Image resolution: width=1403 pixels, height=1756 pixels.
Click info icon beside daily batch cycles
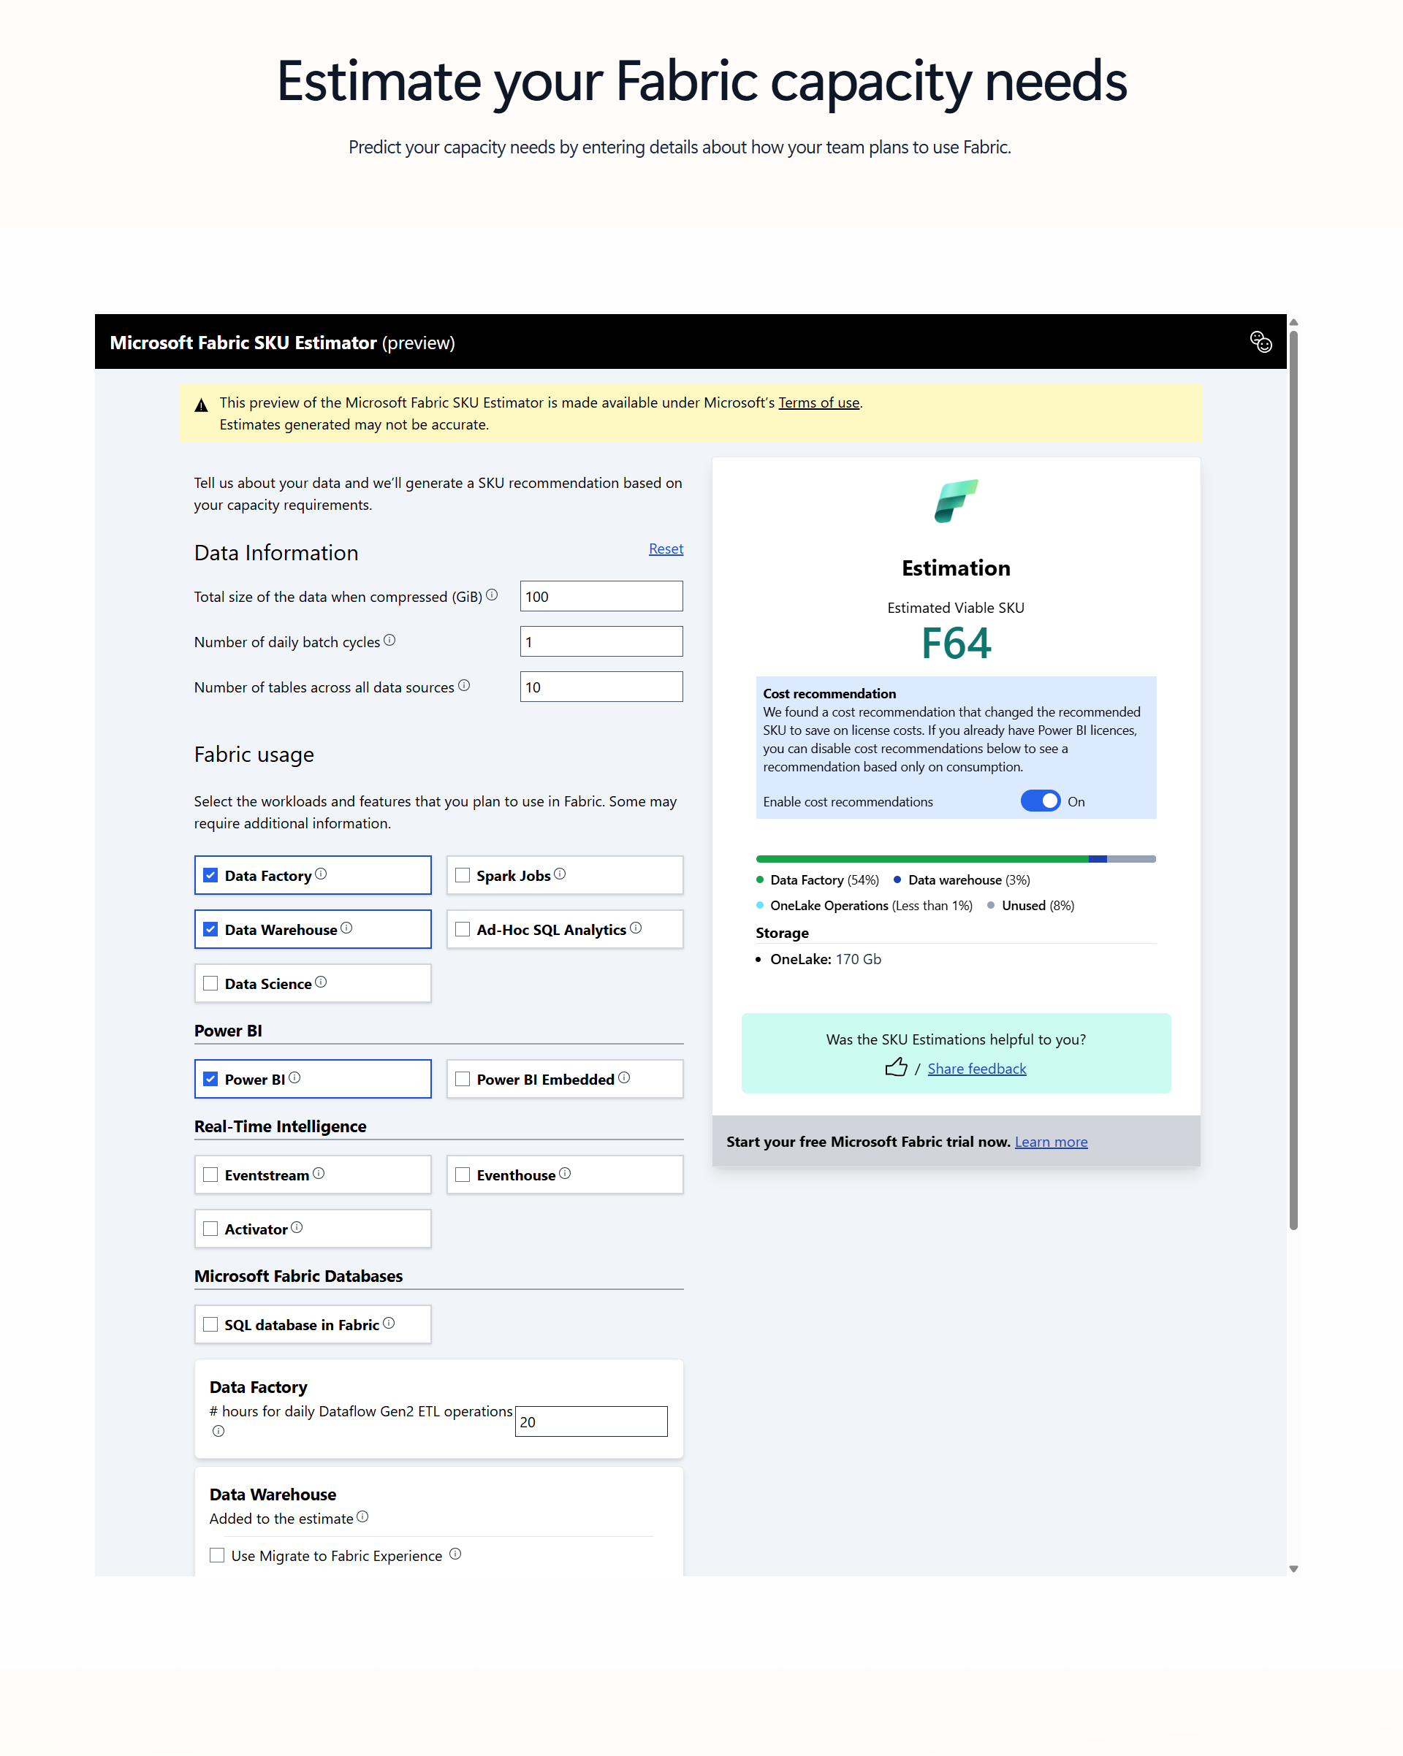[x=389, y=640]
